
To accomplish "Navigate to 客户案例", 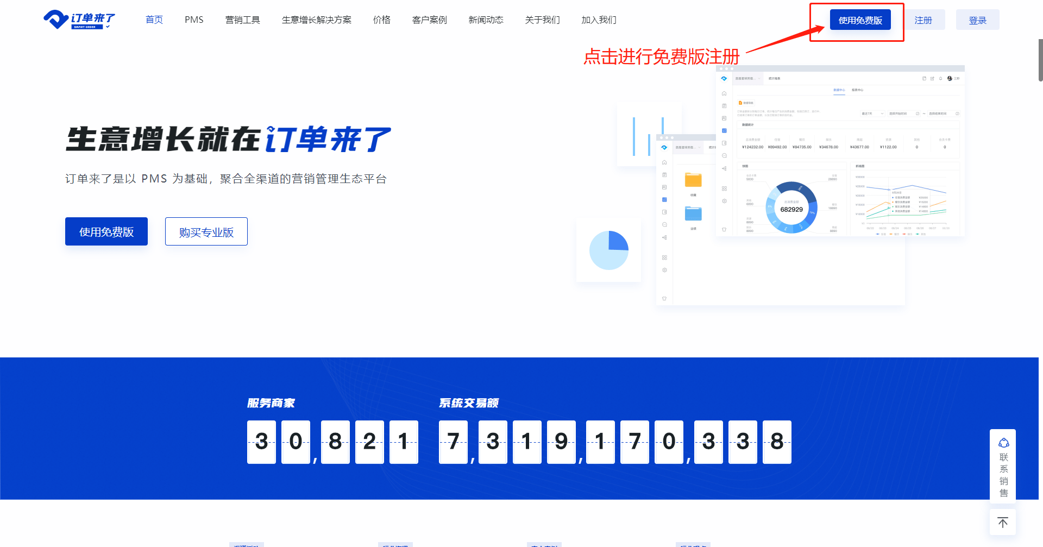I will click(429, 20).
